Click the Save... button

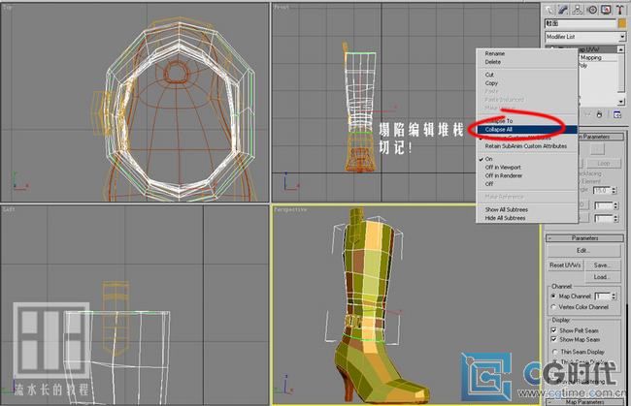point(602,265)
